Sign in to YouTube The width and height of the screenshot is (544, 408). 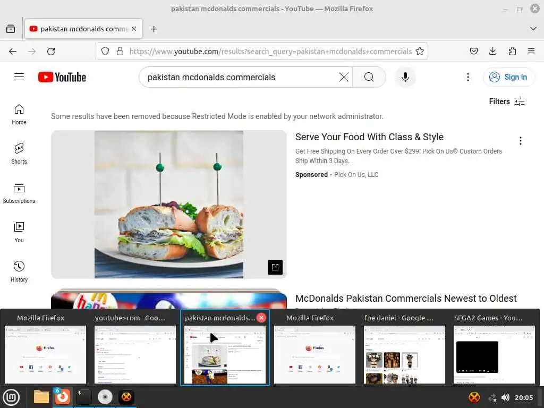(508, 77)
